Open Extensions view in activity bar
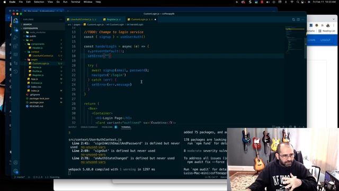The image size is (339, 191). coord(15,46)
